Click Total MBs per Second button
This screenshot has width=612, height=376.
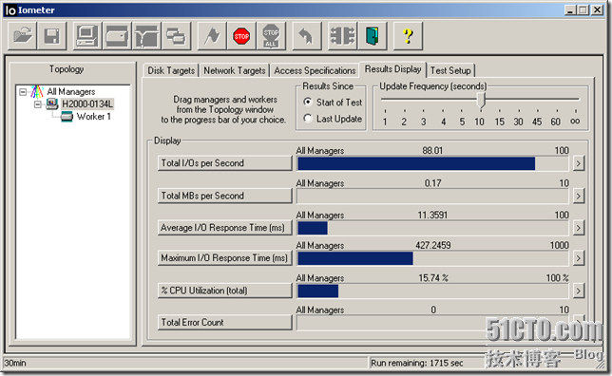(x=225, y=196)
